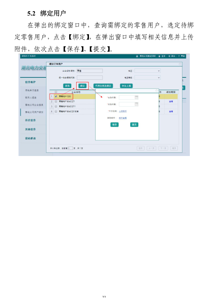Click the red-boxed 绑定 button
Image resolution: width=217 pixels, height=298 pixels.
[82, 86]
